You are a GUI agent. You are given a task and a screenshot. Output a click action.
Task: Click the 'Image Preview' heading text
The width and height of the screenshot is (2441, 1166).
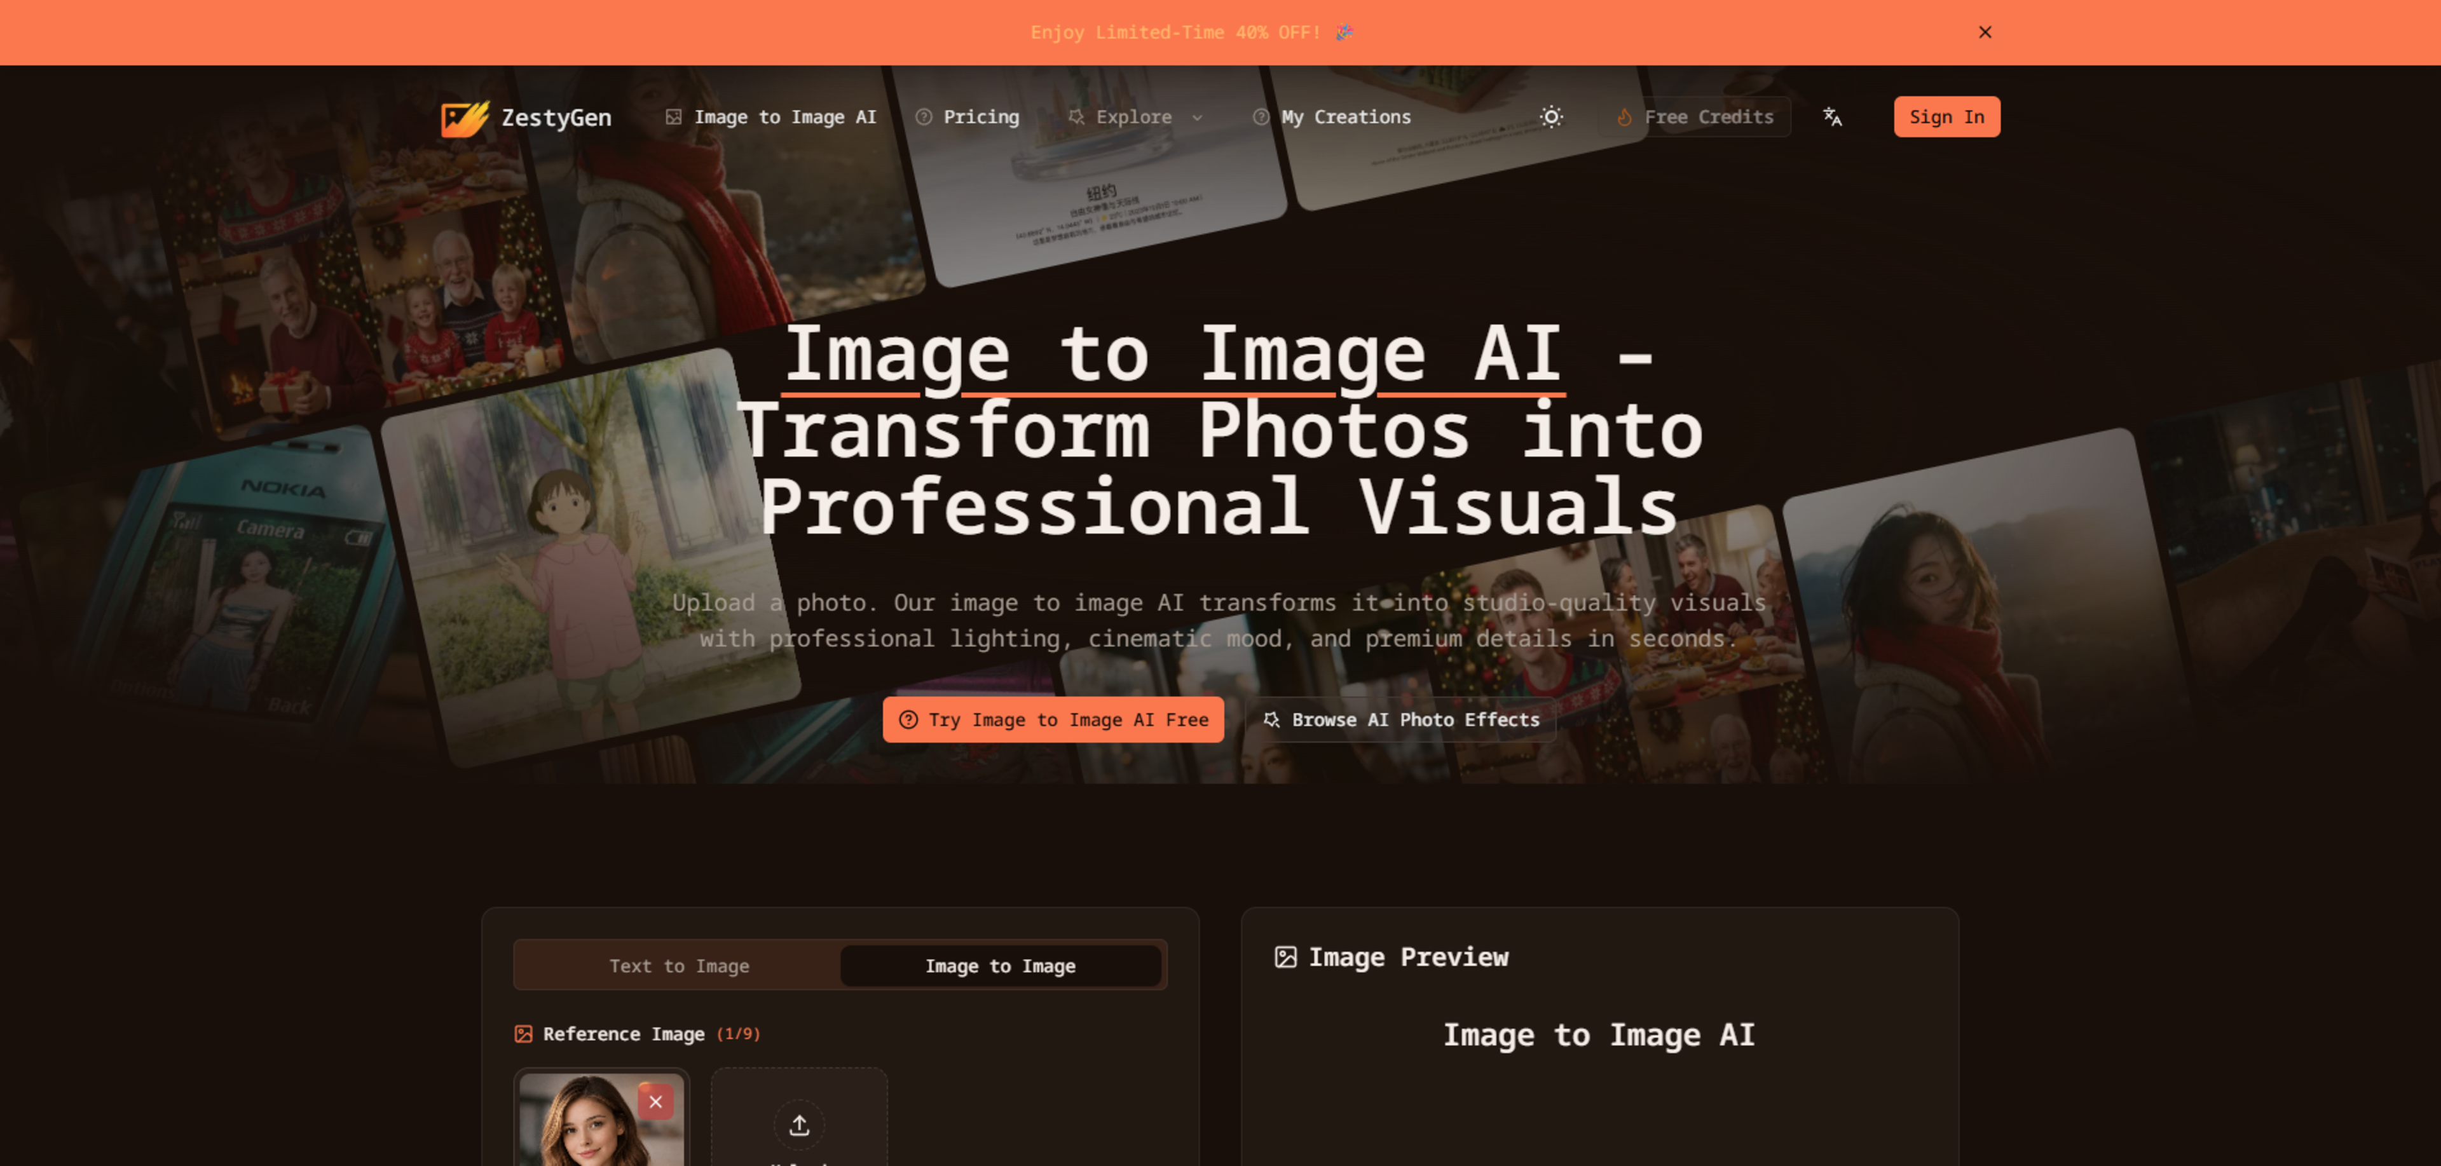pyautogui.click(x=1408, y=957)
